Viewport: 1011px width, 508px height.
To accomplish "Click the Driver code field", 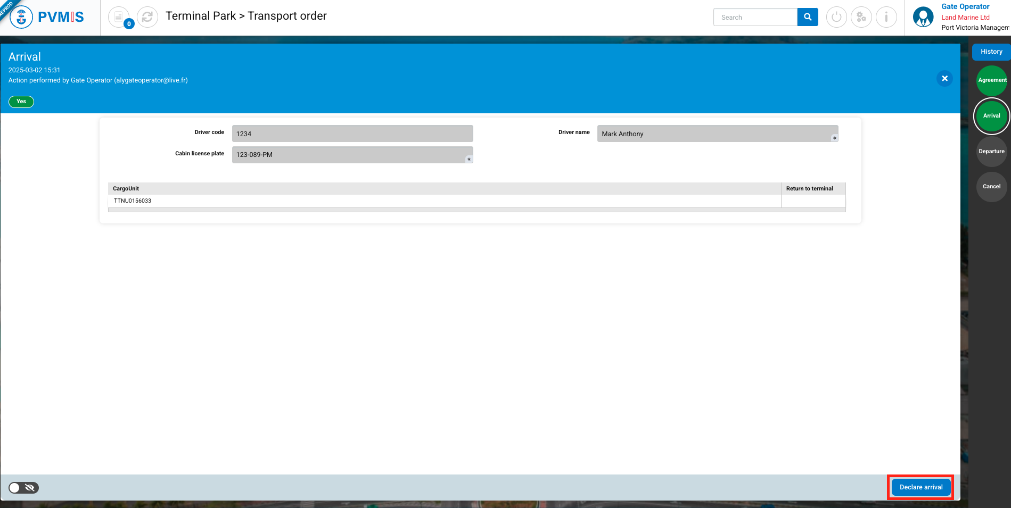I will (352, 134).
